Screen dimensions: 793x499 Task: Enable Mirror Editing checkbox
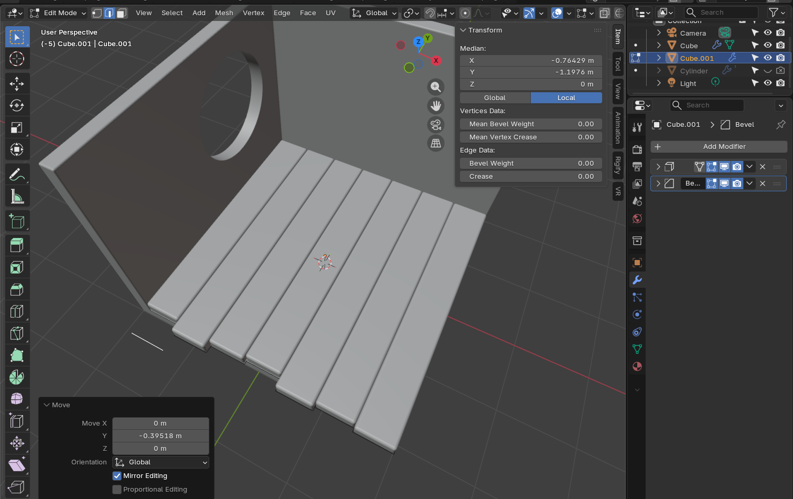coord(117,476)
